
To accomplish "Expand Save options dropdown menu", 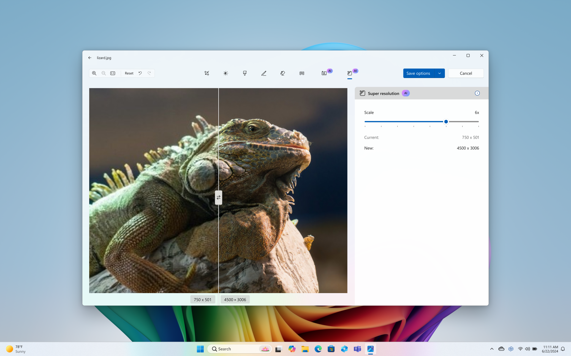I will [439, 73].
